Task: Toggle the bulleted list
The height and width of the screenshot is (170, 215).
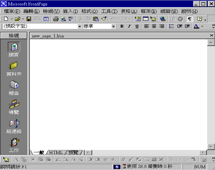Action: 171,26
